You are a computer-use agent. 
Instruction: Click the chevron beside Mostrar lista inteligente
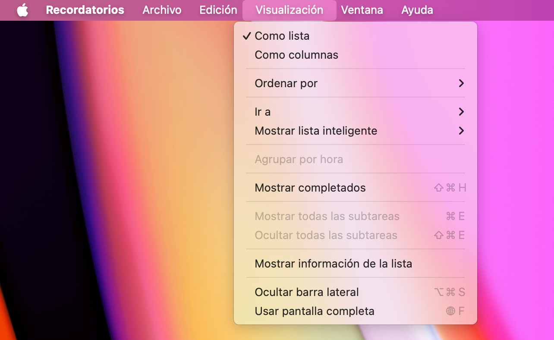tap(461, 131)
